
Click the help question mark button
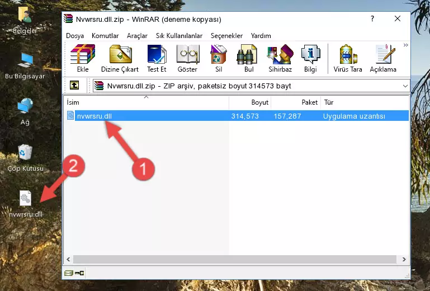[372, 18]
